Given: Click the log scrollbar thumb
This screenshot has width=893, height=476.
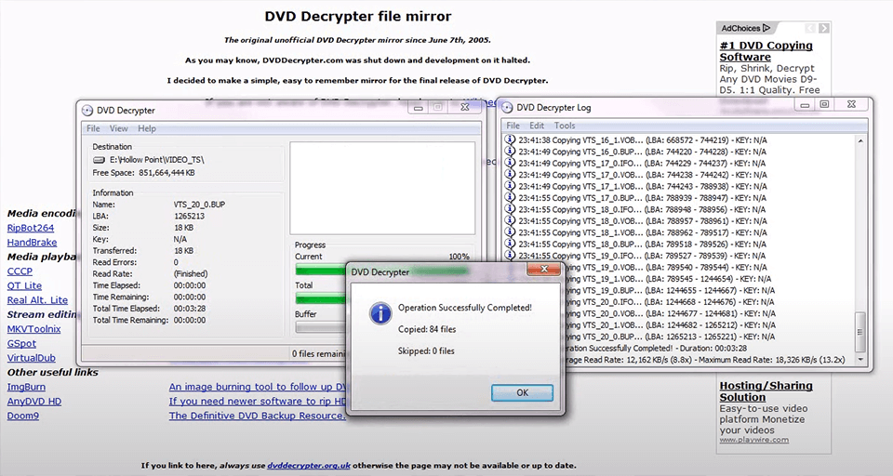Looking at the screenshot, I should (x=860, y=332).
